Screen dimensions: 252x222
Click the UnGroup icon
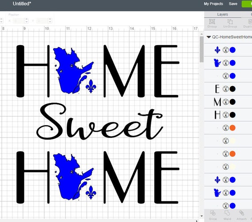pyautogui.click(x=230, y=21)
